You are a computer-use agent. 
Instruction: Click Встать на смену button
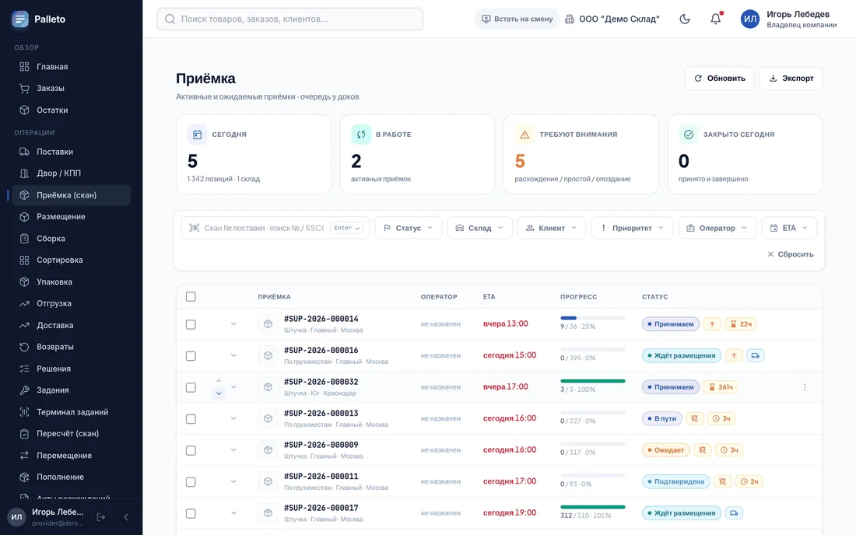point(517,19)
